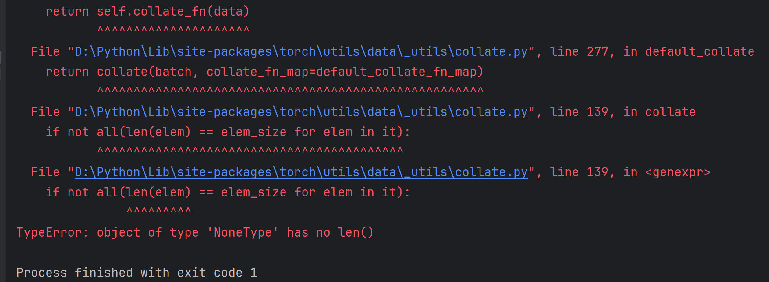Click the 'NoneType' text in error message
Viewport: 769px width, 282px height.
tap(243, 232)
